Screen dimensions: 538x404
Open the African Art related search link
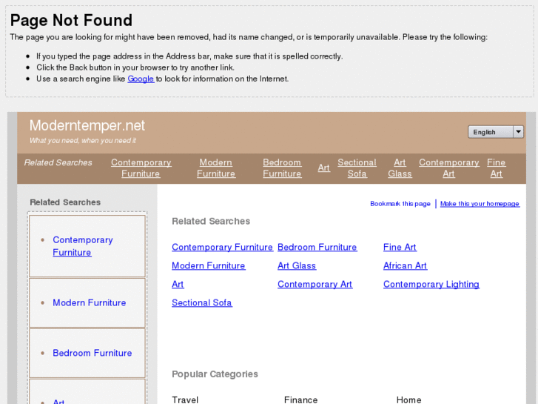[405, 265]
